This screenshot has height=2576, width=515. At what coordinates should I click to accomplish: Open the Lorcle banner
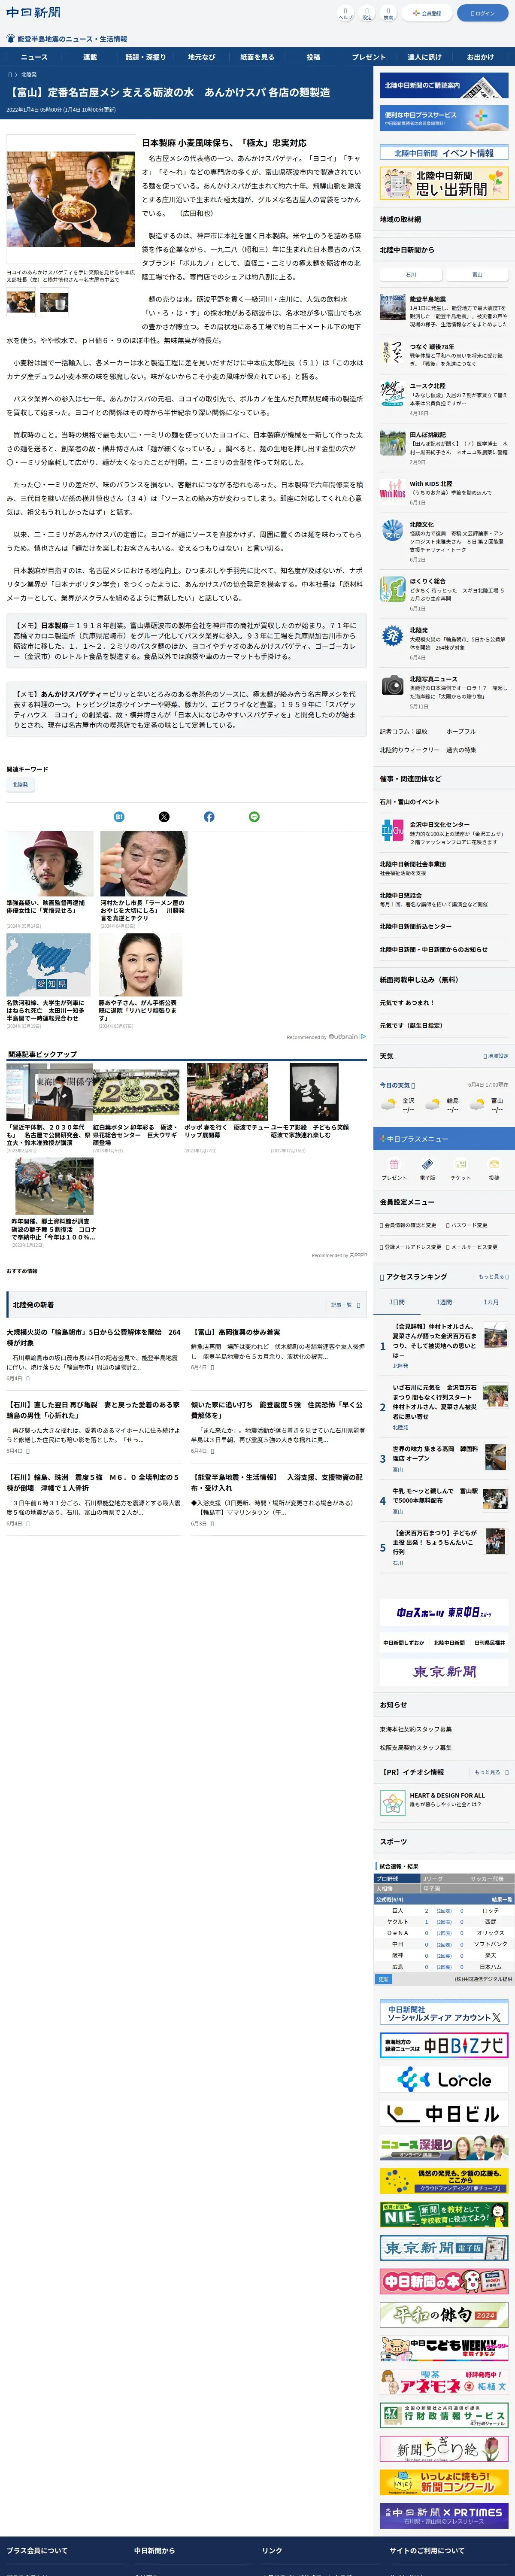pyautogui.click(x=444, y=2079)
